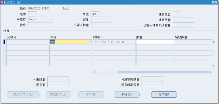Open the 批号 list of values button
Image resolution: width=219 pixels, height=104 pixels.
[x=91, y=42]
